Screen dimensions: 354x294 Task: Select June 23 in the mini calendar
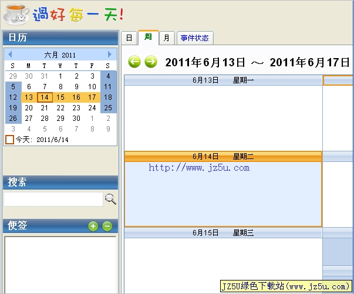pyautogui.click(x=76, y=108)
